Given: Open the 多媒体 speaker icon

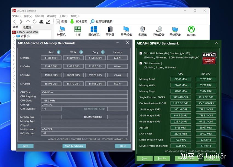Looking at the screenshot, I should pos(143,31).
